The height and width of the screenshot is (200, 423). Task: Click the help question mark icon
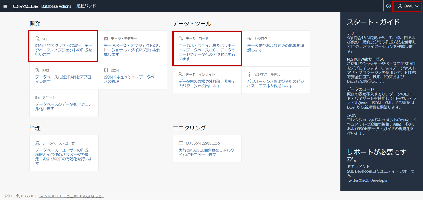point(389,6)
